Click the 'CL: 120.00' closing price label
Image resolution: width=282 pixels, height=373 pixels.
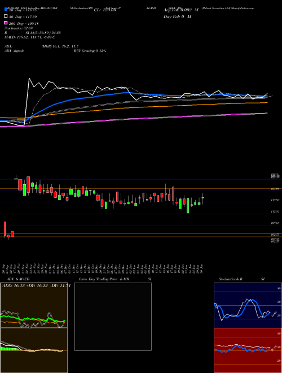click(x=105, y=10)
